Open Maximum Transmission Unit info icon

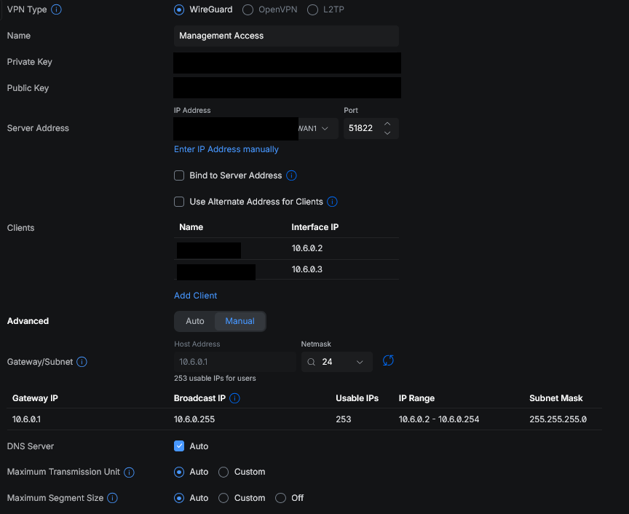129,473
